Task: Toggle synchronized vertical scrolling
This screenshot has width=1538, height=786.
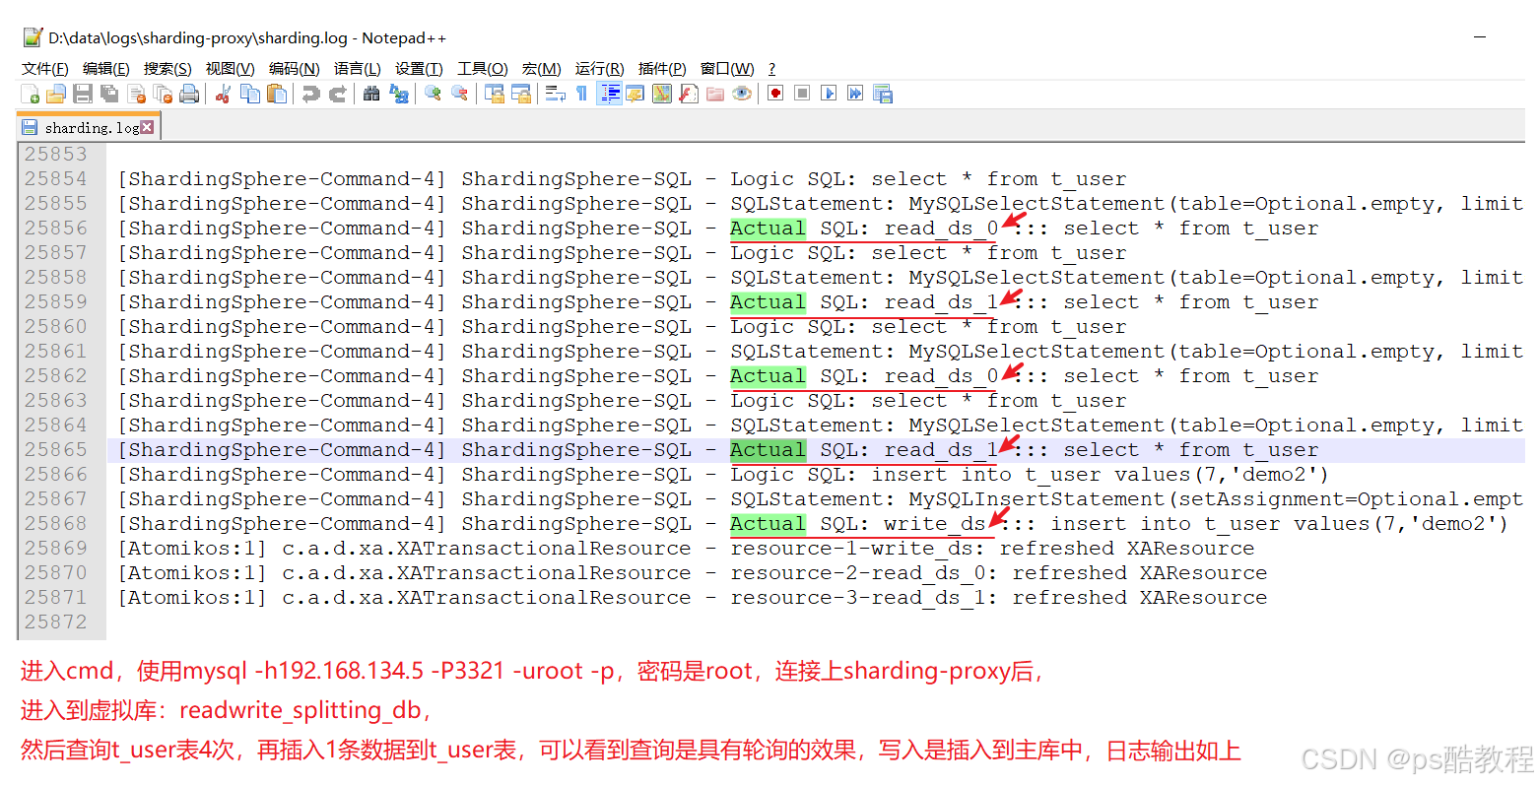Action: point(494,94)
